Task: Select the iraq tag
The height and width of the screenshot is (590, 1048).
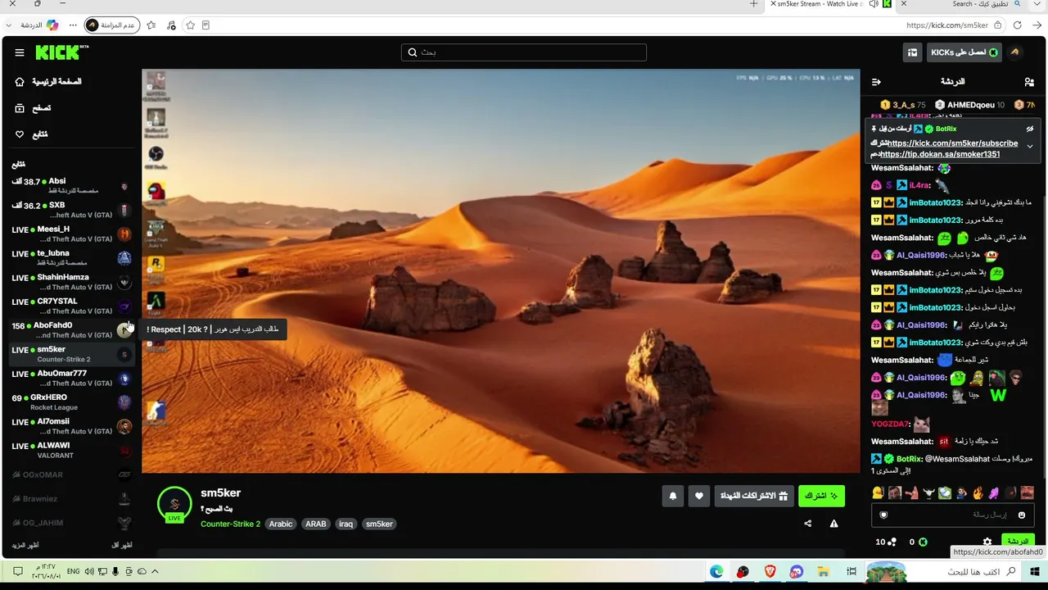Action: tap(346, 524)
